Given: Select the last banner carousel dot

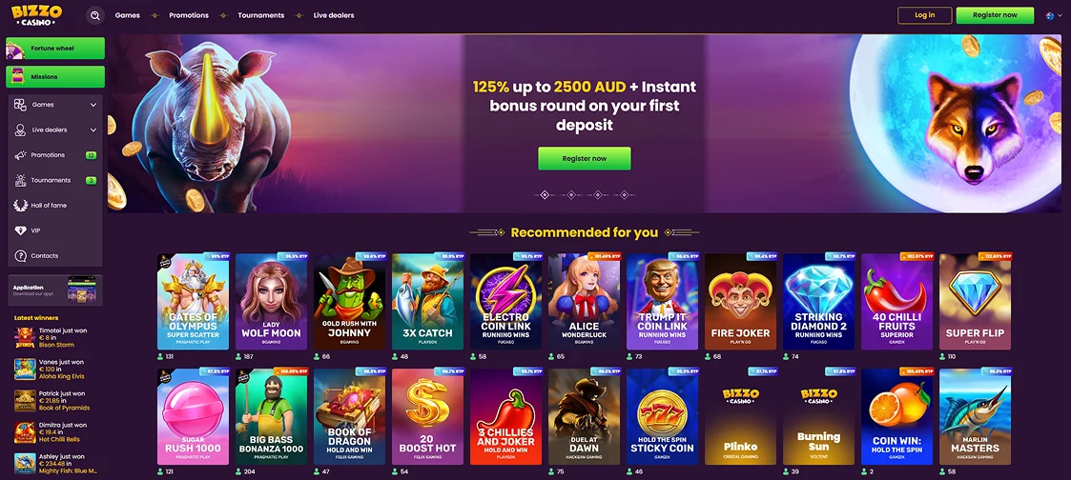Looking at the screenshot, I should click(x=624, y=195).
